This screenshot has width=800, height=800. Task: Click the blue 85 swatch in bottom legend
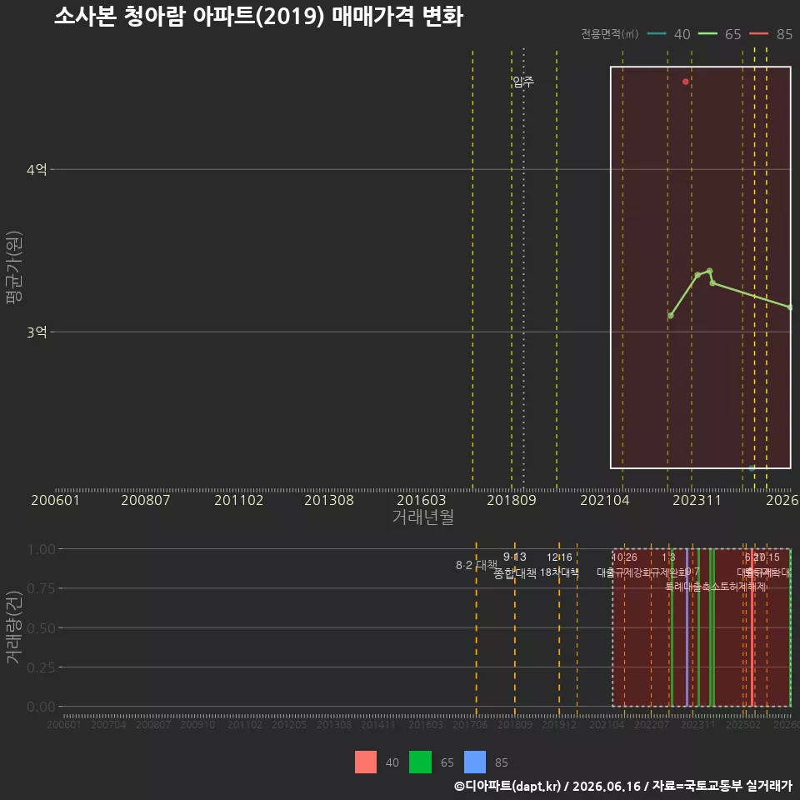tap(474, 762)
